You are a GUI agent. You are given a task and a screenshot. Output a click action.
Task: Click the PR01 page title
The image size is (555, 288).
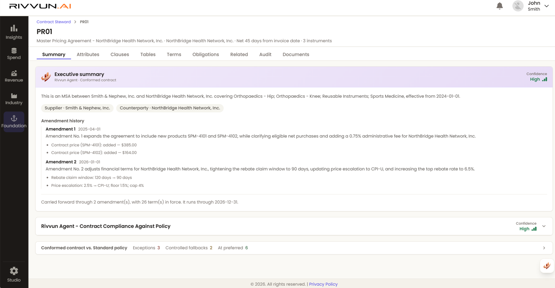44,32
